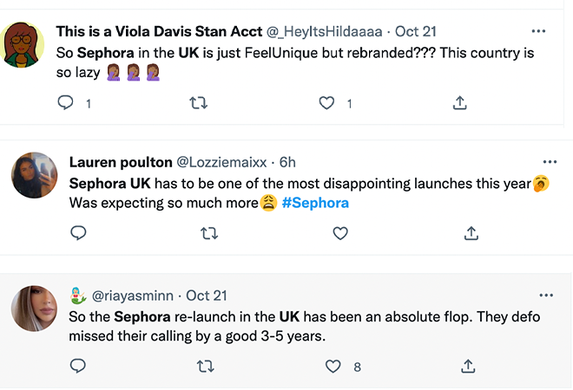
Task: Share the FeelUnique rebranded tweet
Action: [x=460, y=103]
